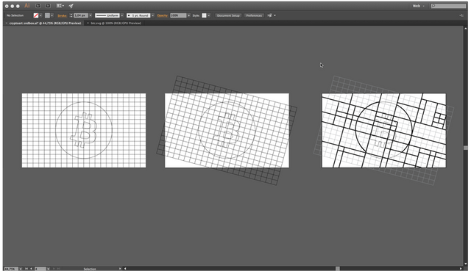This screenshot has height=274, width=471.
Task: Open the status bar Selection options arrow
Action: (120, 269)
